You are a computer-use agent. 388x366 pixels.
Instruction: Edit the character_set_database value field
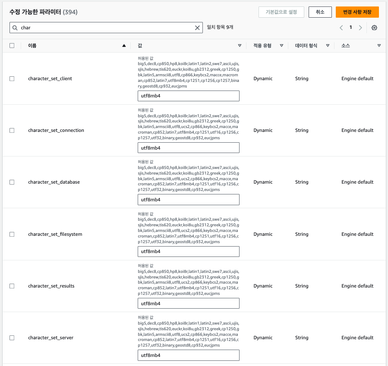coord(188,200)
